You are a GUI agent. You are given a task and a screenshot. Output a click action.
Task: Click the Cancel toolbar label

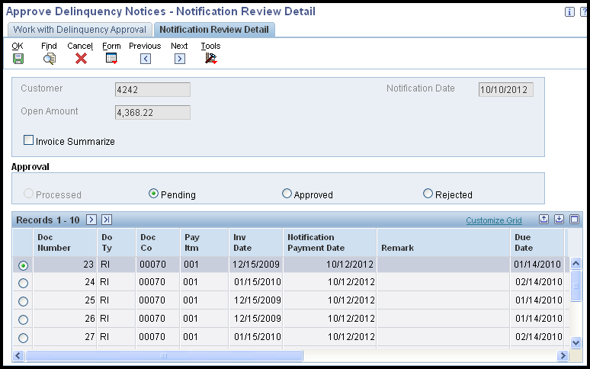(x=80, y=46)
